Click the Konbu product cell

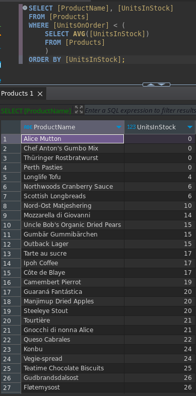73,349
